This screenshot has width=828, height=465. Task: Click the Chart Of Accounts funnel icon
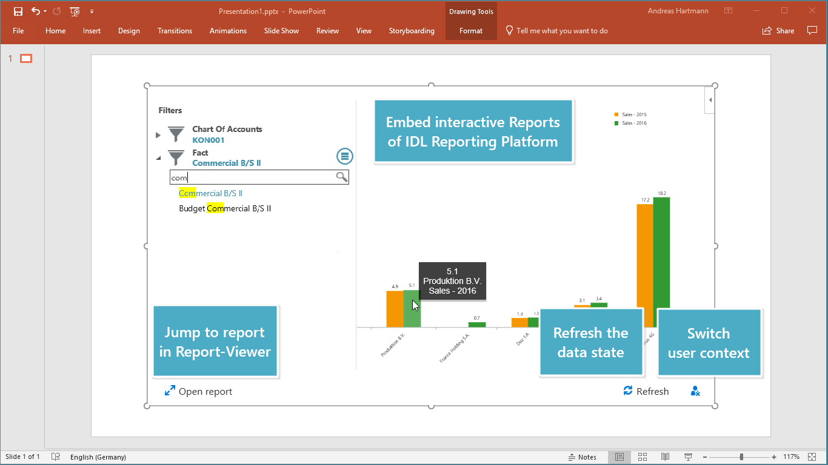(176, 134)
